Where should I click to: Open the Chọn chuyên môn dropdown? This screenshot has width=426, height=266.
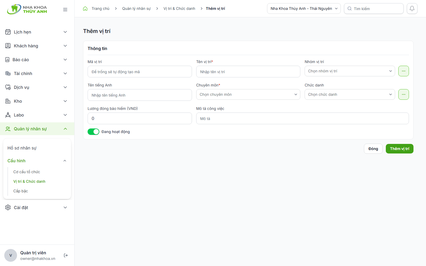click(x=248, y=94)
